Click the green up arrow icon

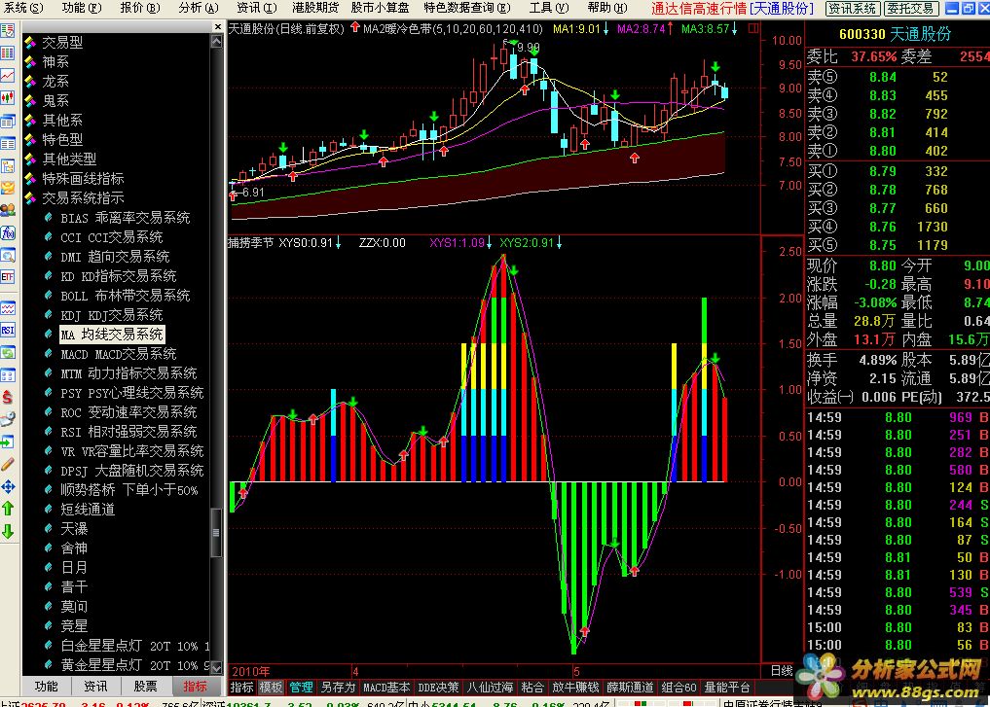coord(8,509)
